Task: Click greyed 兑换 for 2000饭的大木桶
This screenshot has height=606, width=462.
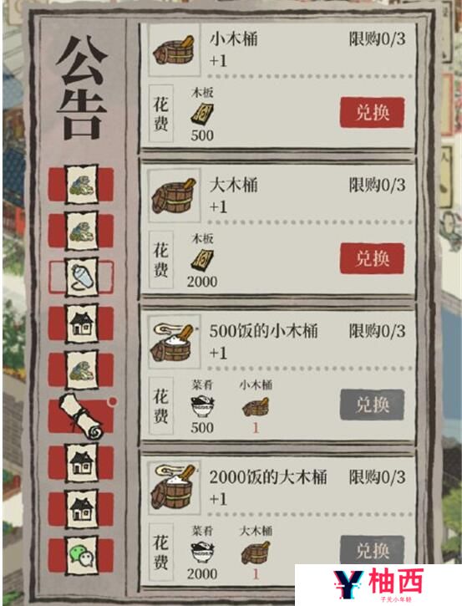Action: tap(372, 550)
